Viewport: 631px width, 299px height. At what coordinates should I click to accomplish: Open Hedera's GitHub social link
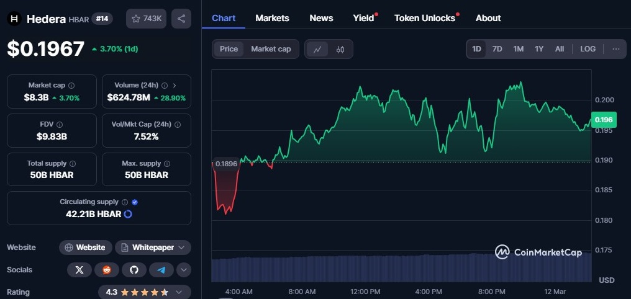134,270
